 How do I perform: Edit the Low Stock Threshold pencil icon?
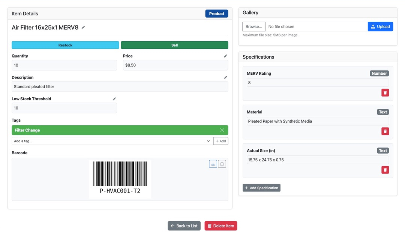[114, 98]
